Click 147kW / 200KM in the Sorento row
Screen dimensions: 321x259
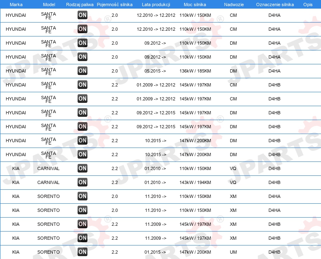pos(195,252)
